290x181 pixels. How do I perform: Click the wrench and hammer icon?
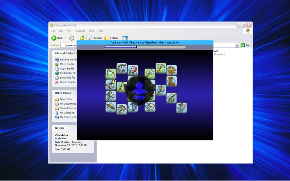[x=150, y=107]
